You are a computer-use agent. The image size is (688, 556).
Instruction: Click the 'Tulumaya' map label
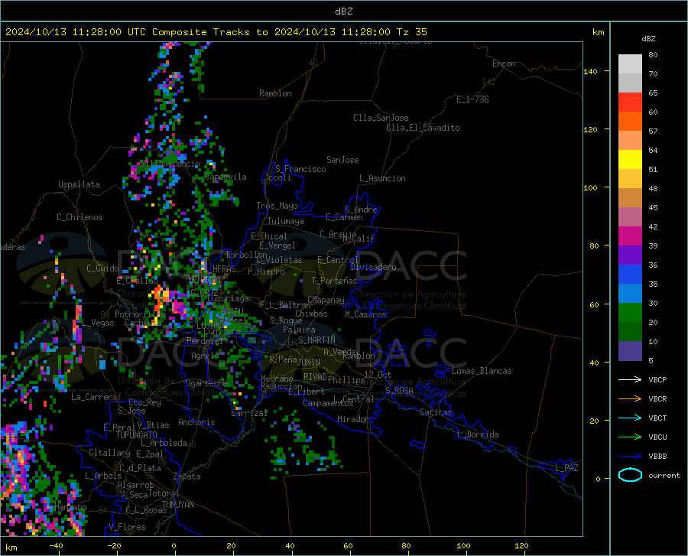click(286, 221)
